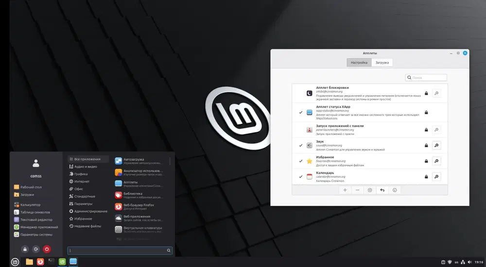Click the network tray icon
The height and width of the screenshot is (267, 486).
click(463, 262)
